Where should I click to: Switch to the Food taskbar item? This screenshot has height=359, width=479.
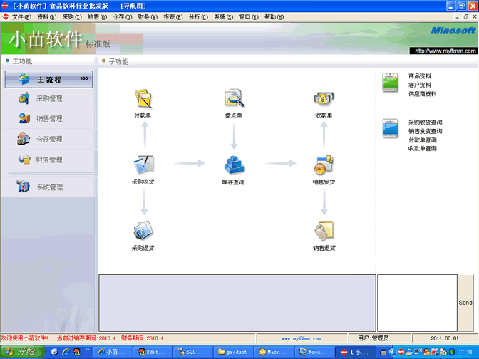314,352
